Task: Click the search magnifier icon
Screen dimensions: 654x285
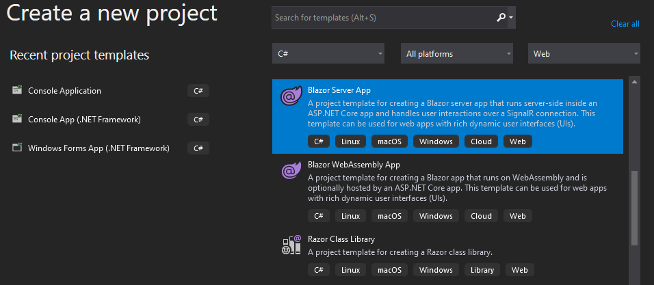Action: [501, 18]
